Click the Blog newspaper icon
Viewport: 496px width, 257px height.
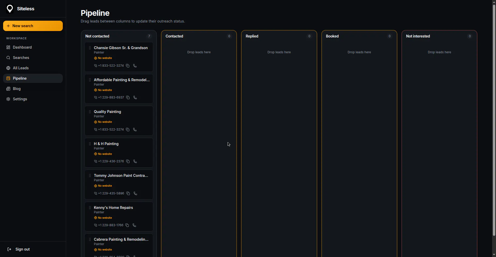[x=8, y=89]
